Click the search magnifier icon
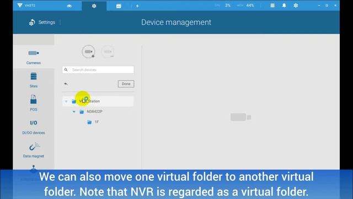The height and width of the screenshot is (199, 353). 66,70
